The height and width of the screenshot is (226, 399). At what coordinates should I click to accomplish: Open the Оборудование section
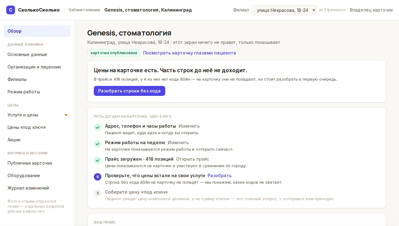click(37, 176)
